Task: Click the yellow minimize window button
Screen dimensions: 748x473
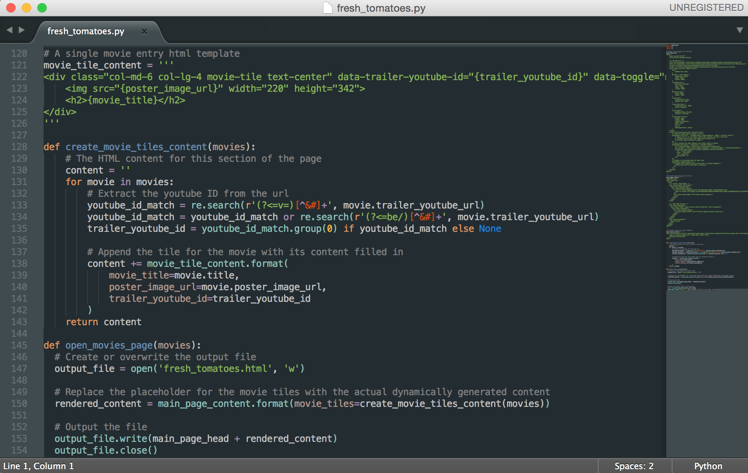Action: (x=26, y=8)
